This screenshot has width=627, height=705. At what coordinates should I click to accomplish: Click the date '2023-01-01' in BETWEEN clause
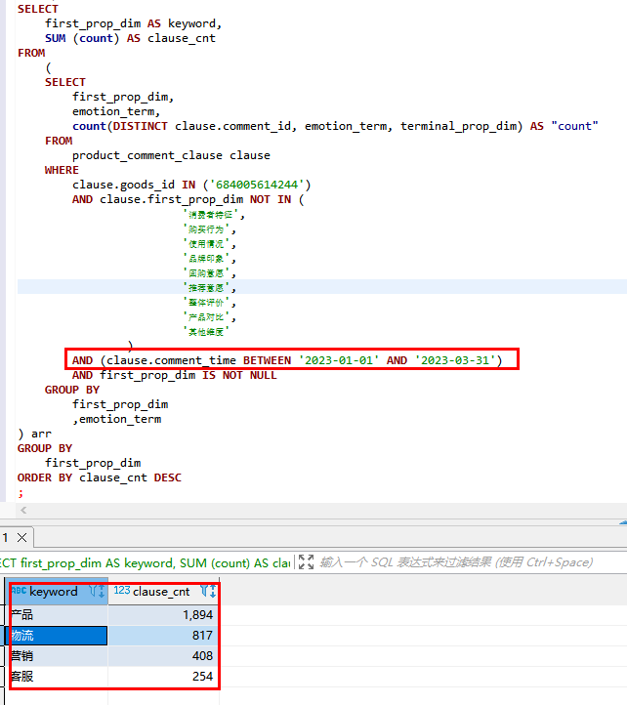click(x=339, y=360)
